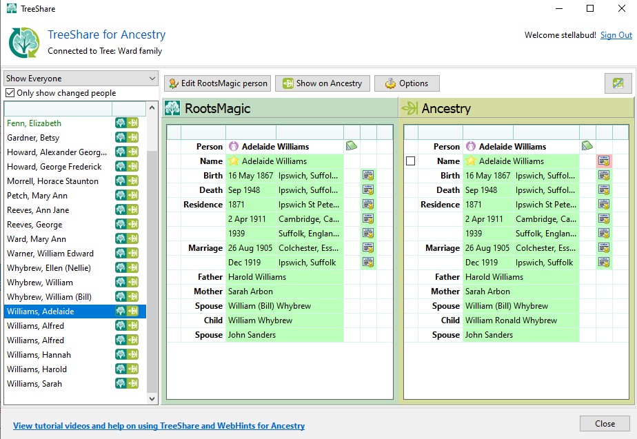Viewport: 637px width, 439px height.
Task: Click the Sign Out link
Action: (x=616, y=34)
